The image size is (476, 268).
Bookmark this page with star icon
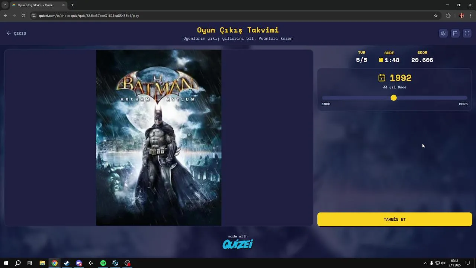[x=436, y=16]
